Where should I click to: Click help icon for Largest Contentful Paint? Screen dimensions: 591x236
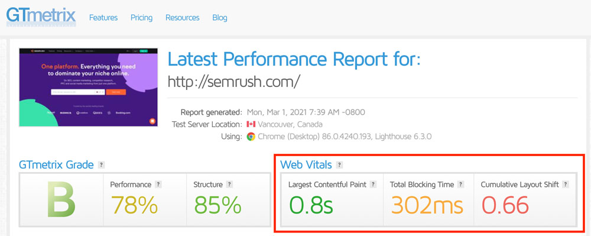pyautogui.click(x=373, y=185)
